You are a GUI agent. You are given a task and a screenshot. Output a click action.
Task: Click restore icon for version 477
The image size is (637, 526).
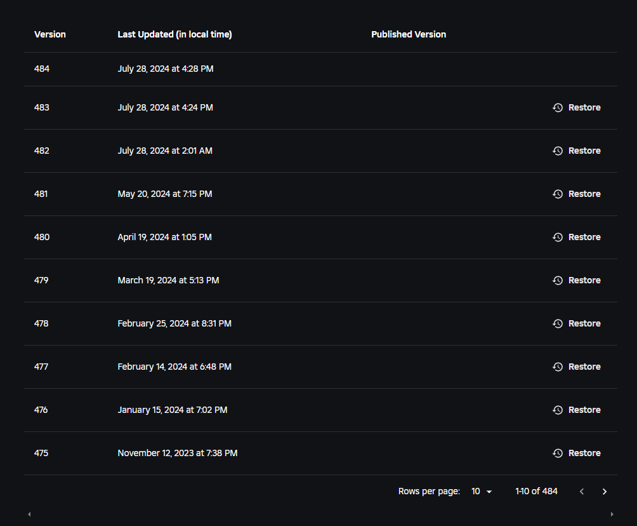tap(558, 367)
